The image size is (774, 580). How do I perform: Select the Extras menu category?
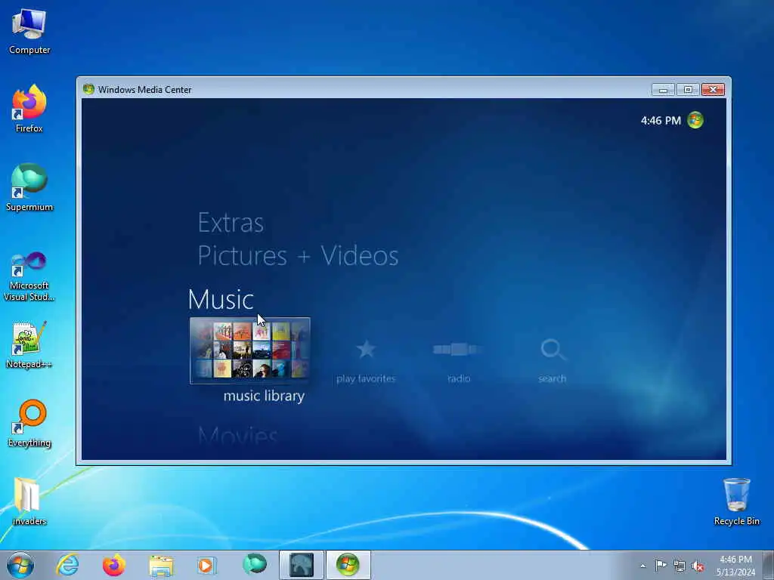click(231, 223)
